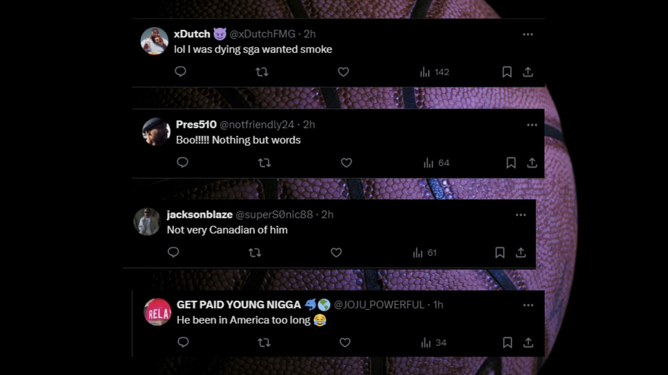Viewport: 668px width, 375px height.
Task: Open three-dot menu on jacksonblaze tweet
Action: pyautogui.click(x=520, y=215)
